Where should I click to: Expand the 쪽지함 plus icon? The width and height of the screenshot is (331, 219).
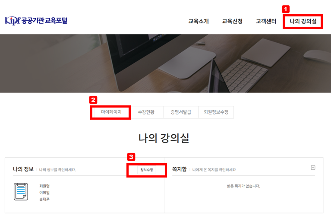pyautogui.click(x=313, y=168)
